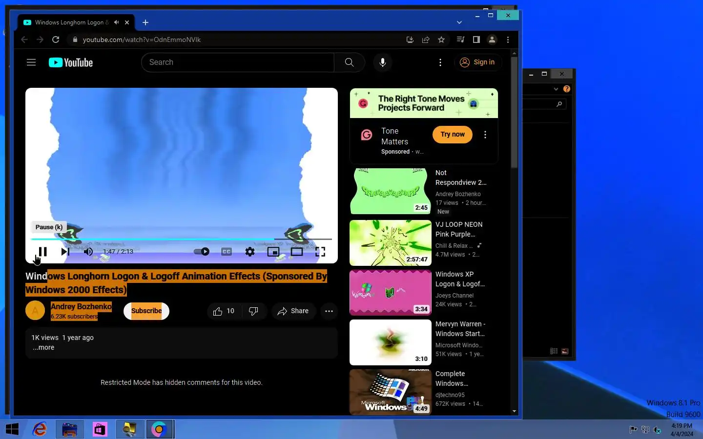Pause the video with the pause button
703x439 pixels.
(x=42, y=252)
